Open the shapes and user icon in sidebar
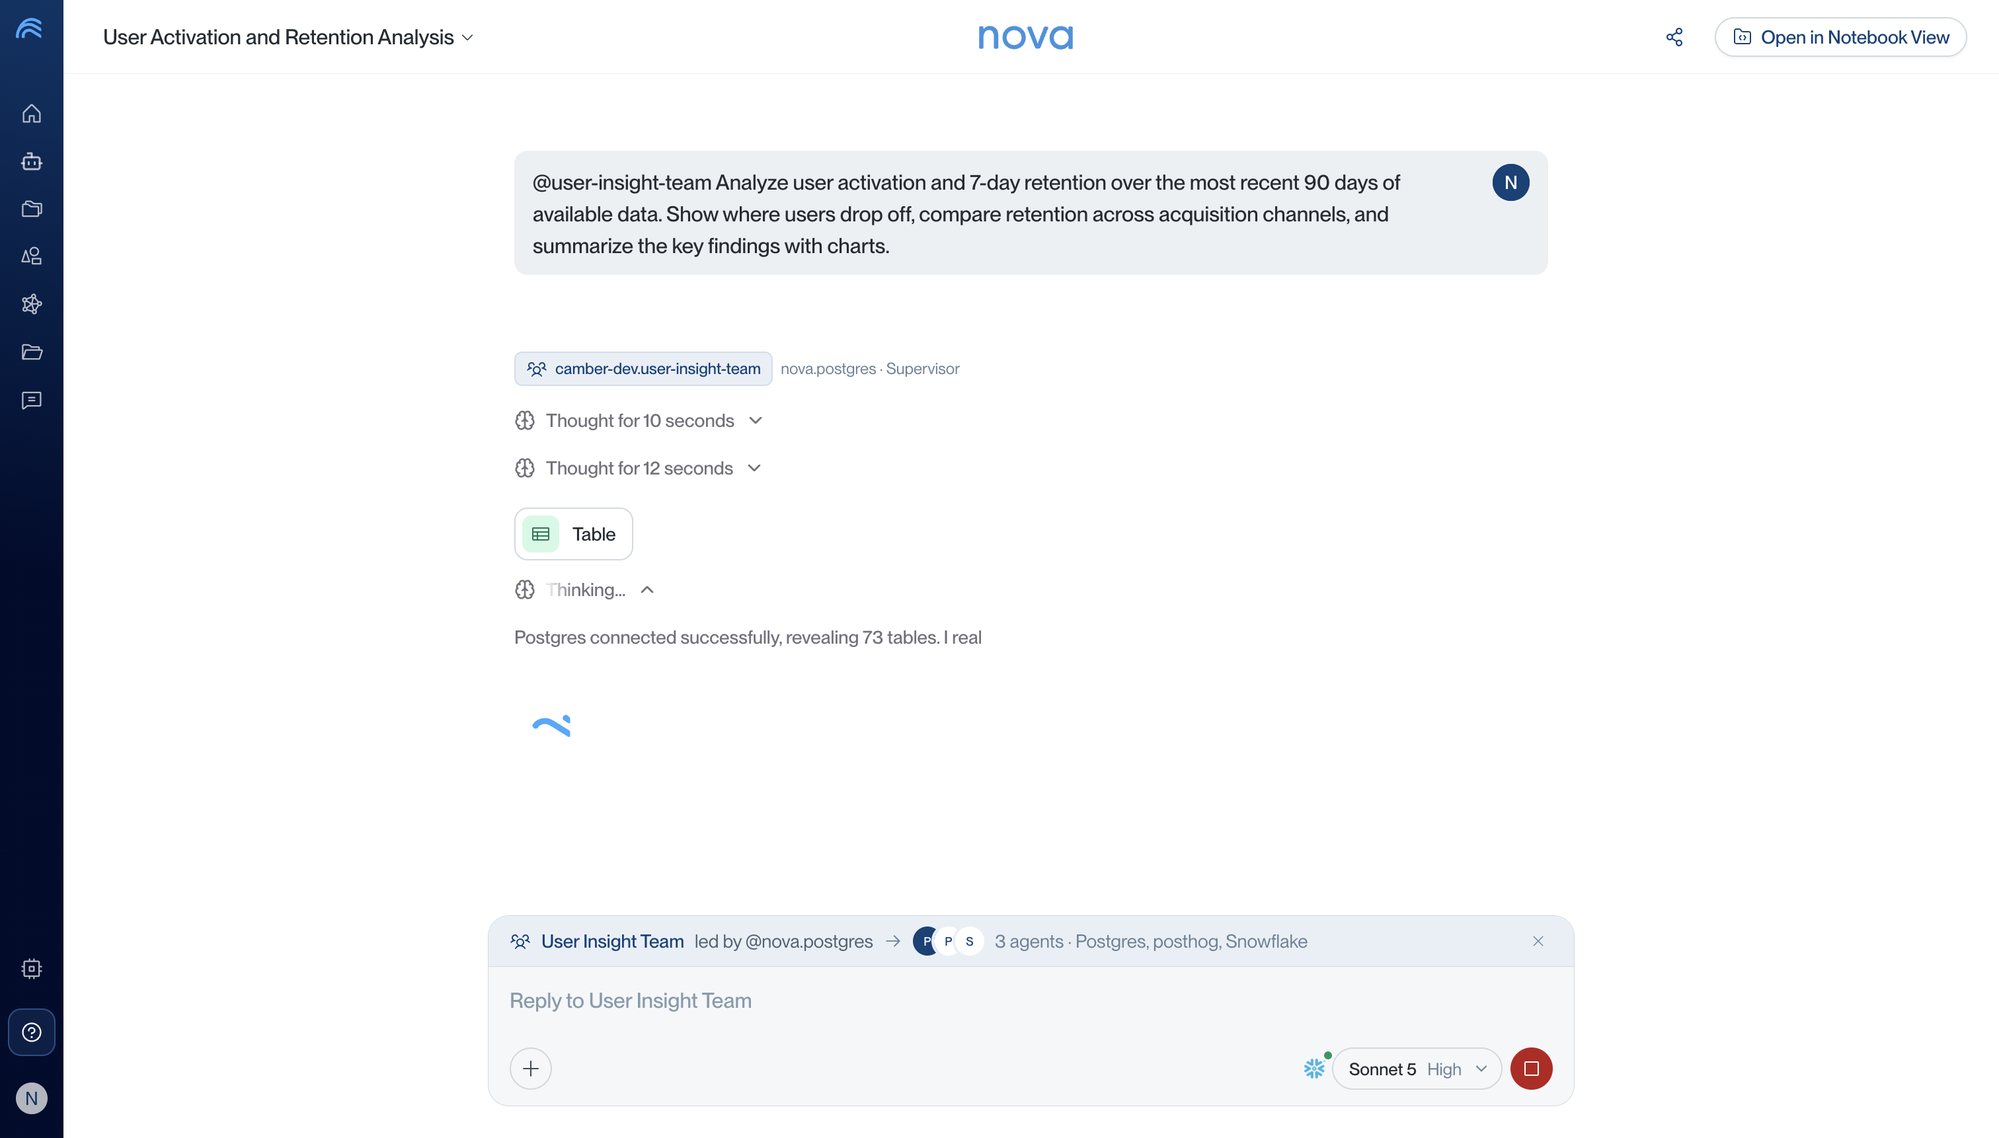This screenshot has width=1999, height=1138. (31, 256)
